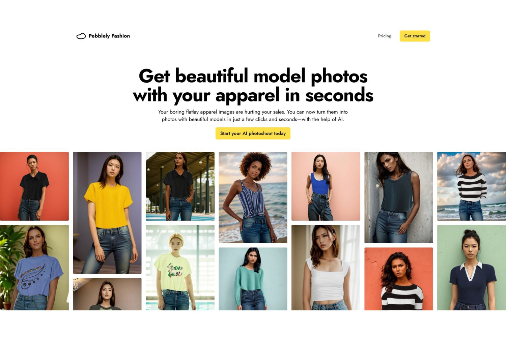Choose the gray sleeveless top wall photo
This screenshot has height=337, width=506.
(x=399, y=197)
